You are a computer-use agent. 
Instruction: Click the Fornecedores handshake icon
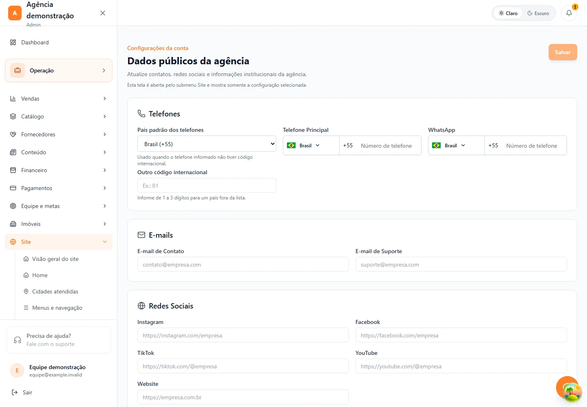click(13, 134)
